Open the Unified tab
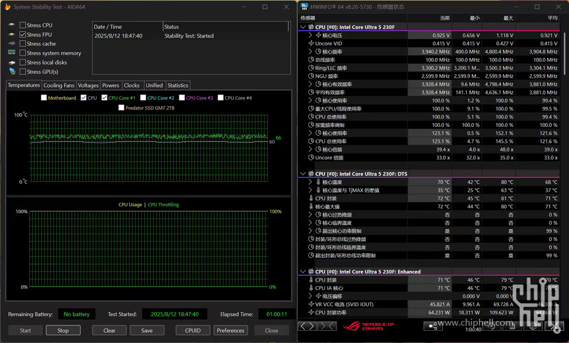The width and height of the screenshot is (569, 343). (154, 86)
